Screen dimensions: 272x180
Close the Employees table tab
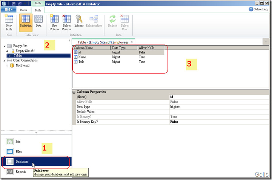(x=132, y=42)
